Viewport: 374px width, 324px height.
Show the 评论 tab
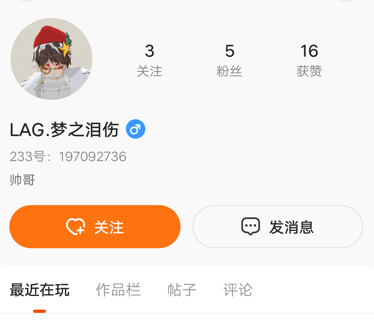[238, 290]
